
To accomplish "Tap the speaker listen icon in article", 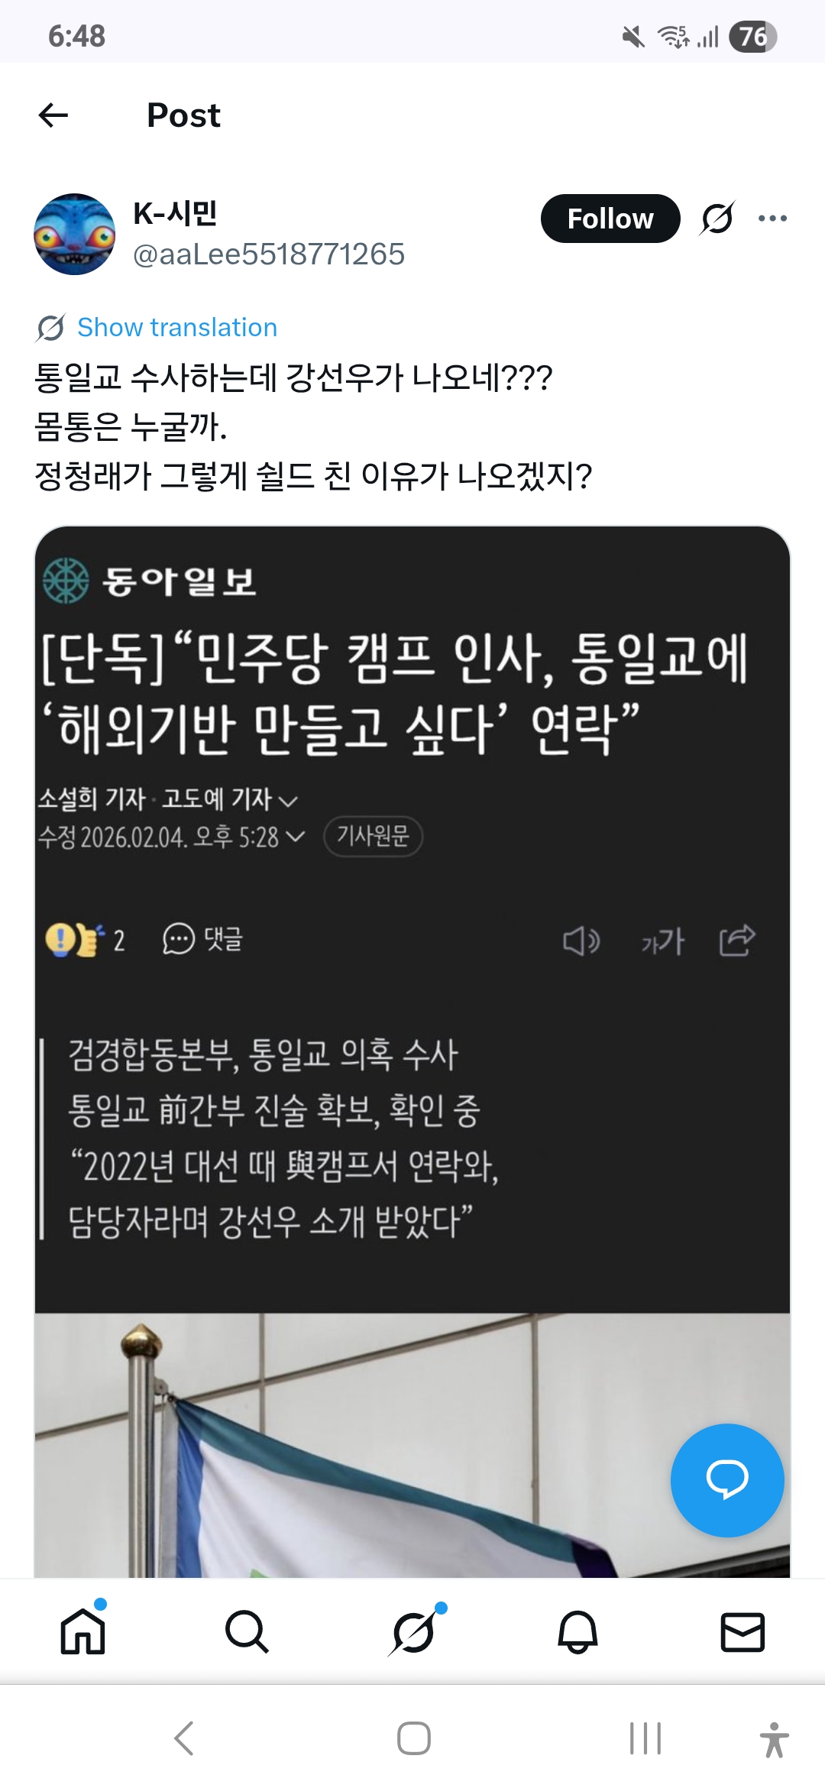I will click(x=581, y=941).
